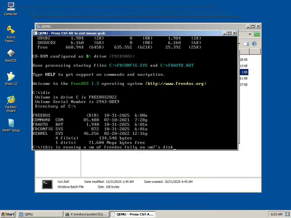Click the console command prompt input line
The image size is (291, 218).
coord(104,147)
